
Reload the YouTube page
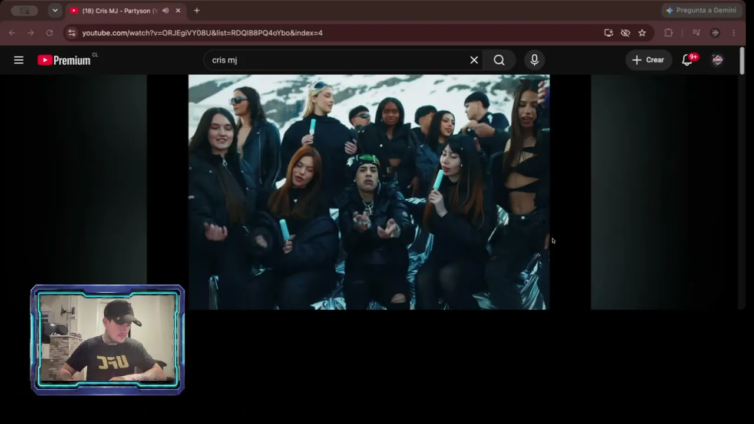[49, 33]
